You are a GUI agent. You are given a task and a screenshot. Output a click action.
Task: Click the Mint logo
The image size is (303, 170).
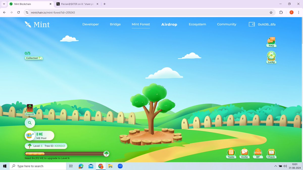coord(37,24)
